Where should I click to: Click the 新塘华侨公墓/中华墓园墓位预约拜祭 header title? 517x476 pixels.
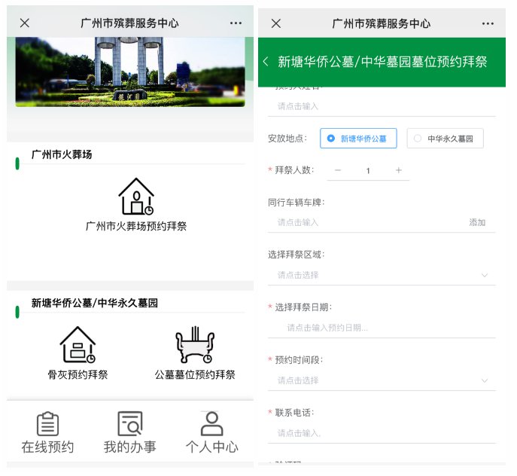point(382,62)
